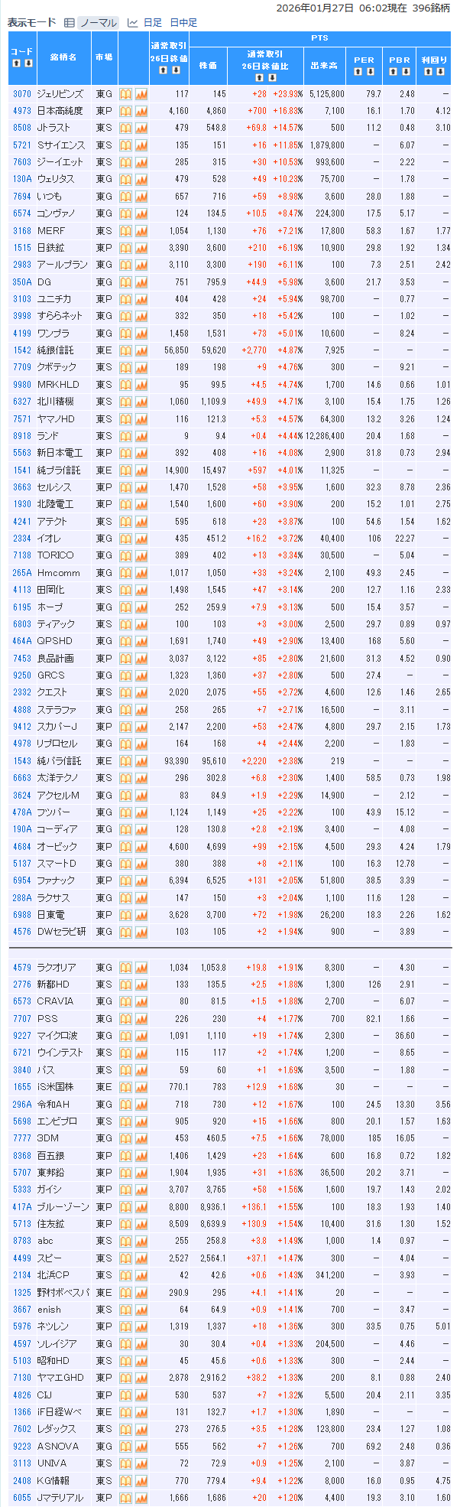The width and height of the screenshot is (460, 1507).
Task: Click the book icon for 日本高純度
Action: [x=126, y=111]
